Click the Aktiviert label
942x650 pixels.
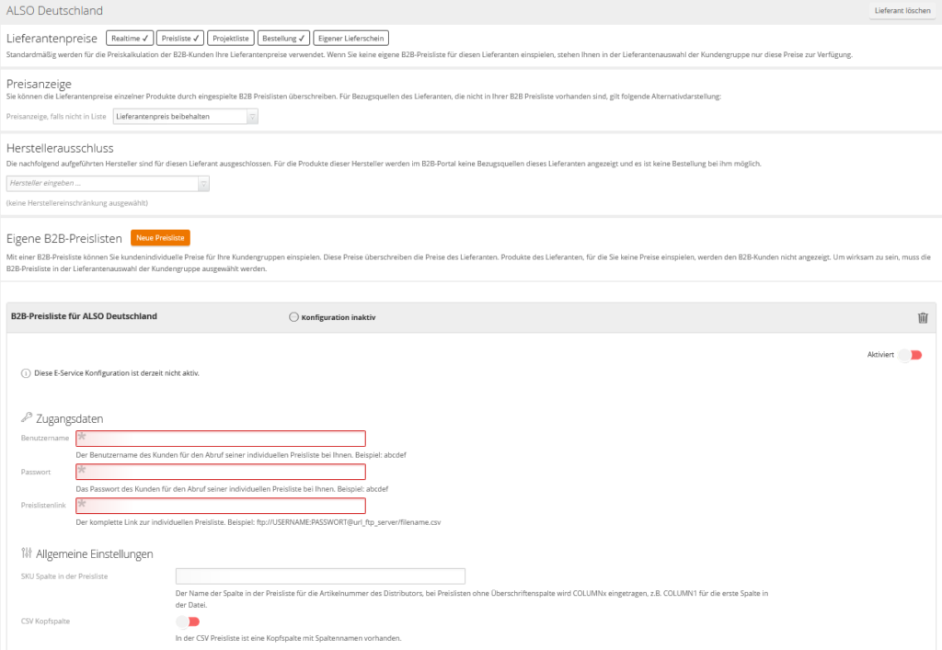880,355
